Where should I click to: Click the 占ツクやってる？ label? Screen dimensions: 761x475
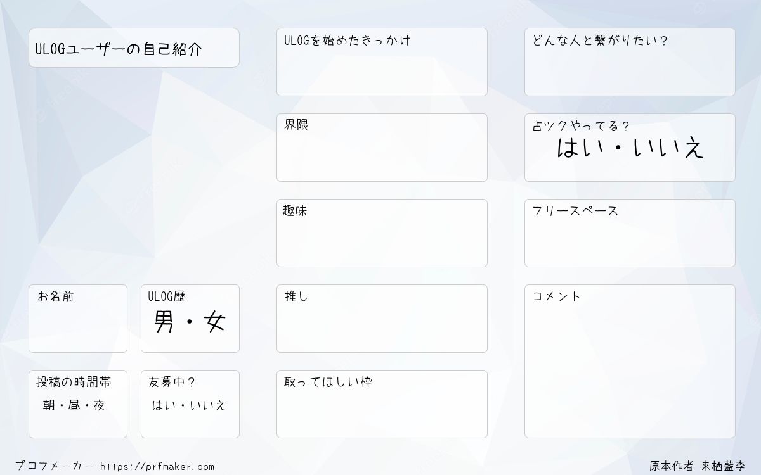point(581,126)
